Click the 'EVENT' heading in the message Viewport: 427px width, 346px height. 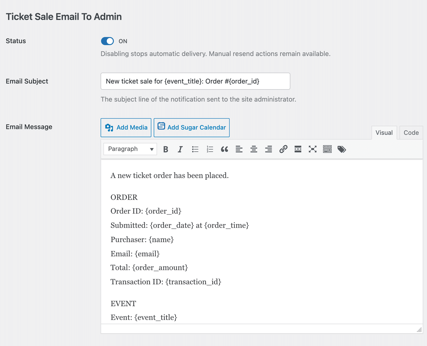pos(123,304)
